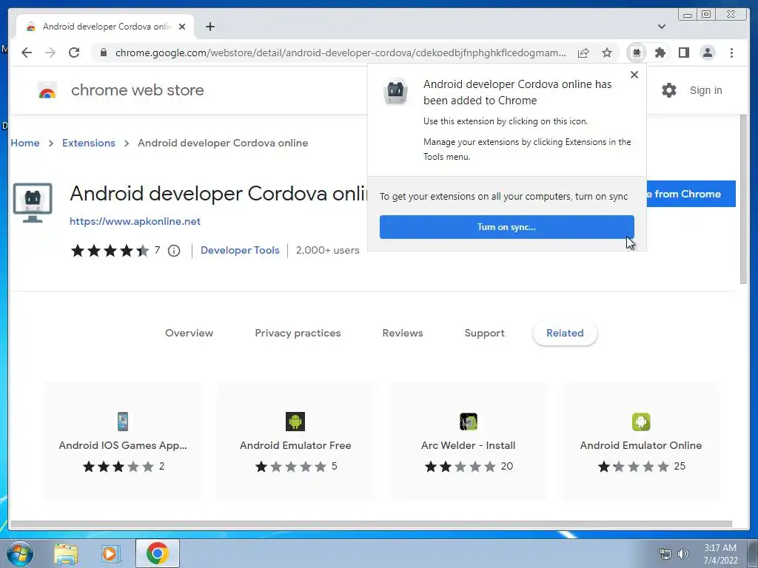
Task: Click the forward navigation arrow
Action: tap(50, 53)
